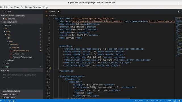Change UTF-8 file encoding in status bar
Screen dimensions: 182x102
159,101
